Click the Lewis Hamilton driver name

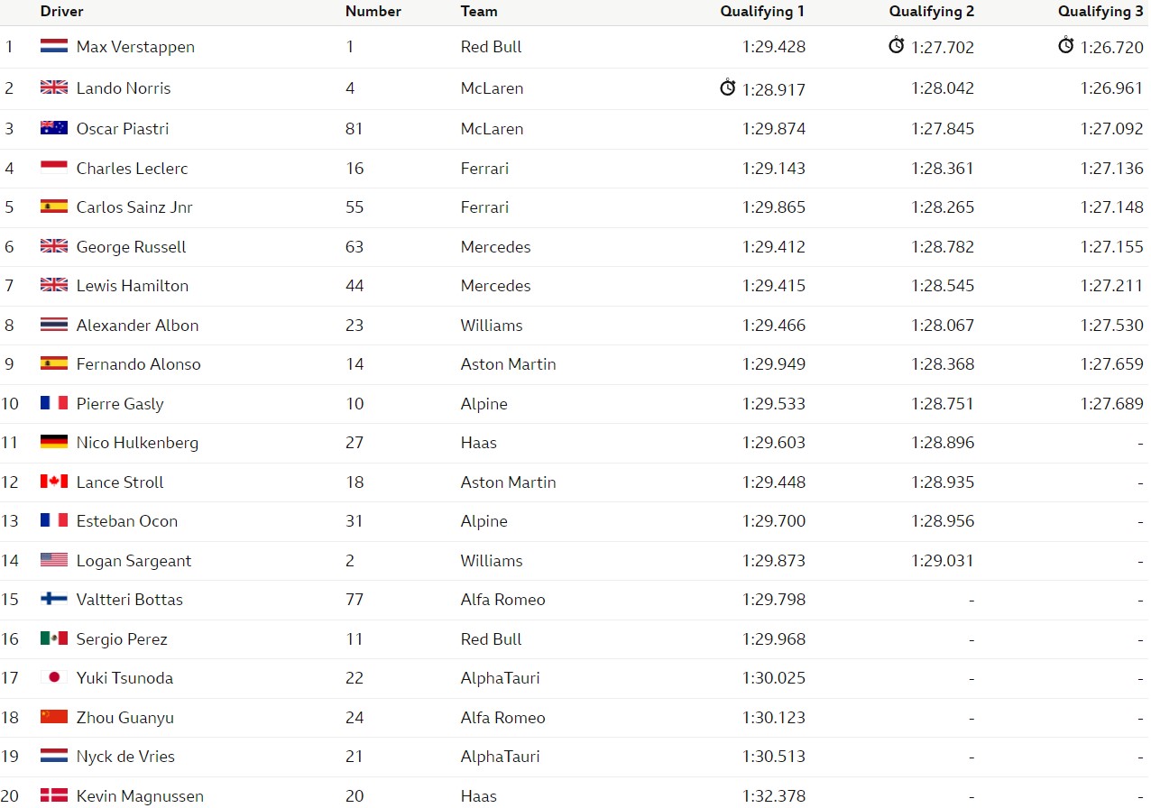[x=133, y=286]
